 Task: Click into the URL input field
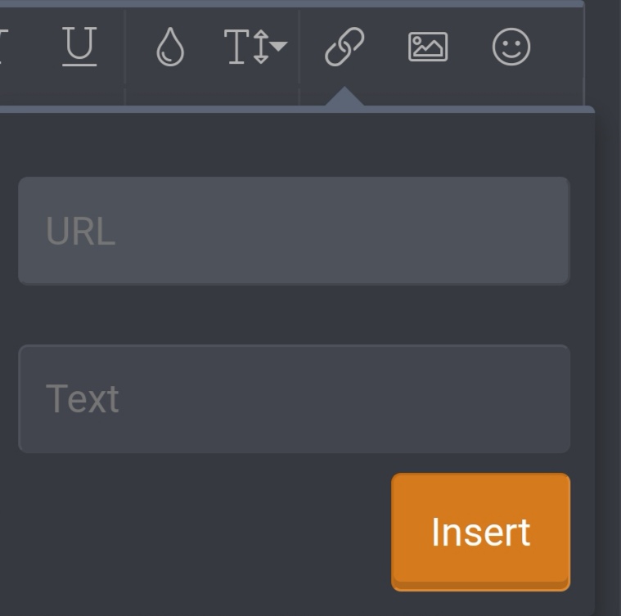pyautogui.click(x=294, y=231)
